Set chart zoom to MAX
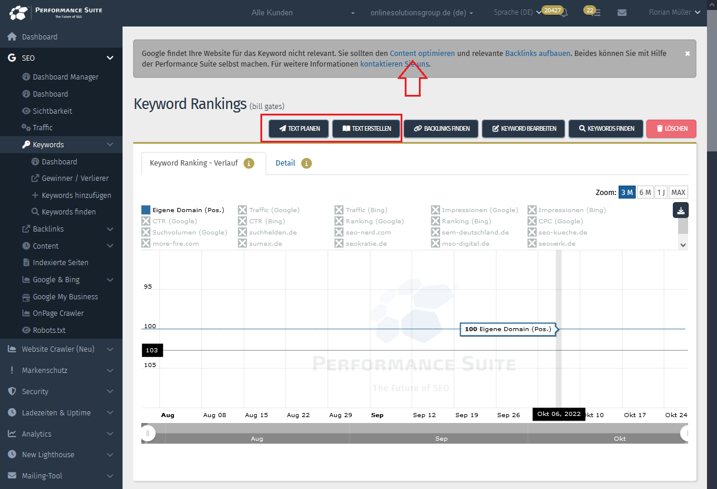This screenshot has height=489, width=717. click(678, 193)
